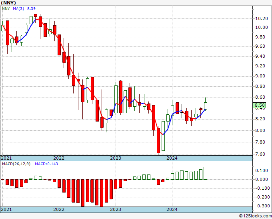Click 2022 on the price chart time axis
Screen dimensions: 272x219
[x=59, y=158]
